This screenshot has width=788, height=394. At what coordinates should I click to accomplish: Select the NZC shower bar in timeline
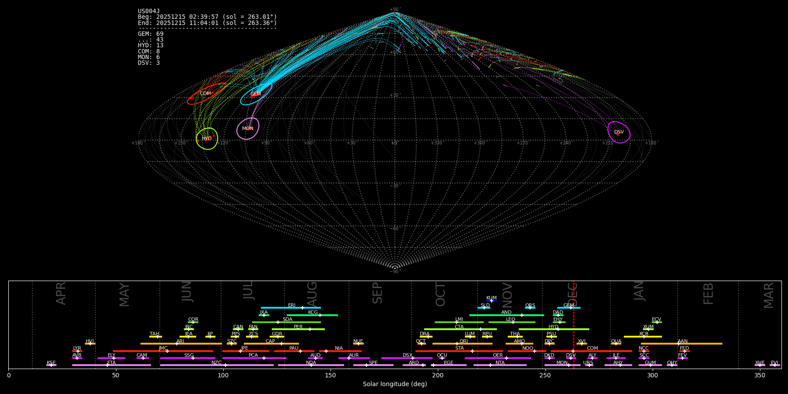pos(217,365)
